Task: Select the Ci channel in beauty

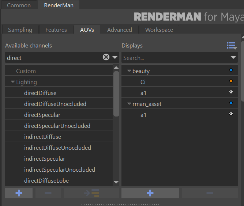Action: point(180,82)
